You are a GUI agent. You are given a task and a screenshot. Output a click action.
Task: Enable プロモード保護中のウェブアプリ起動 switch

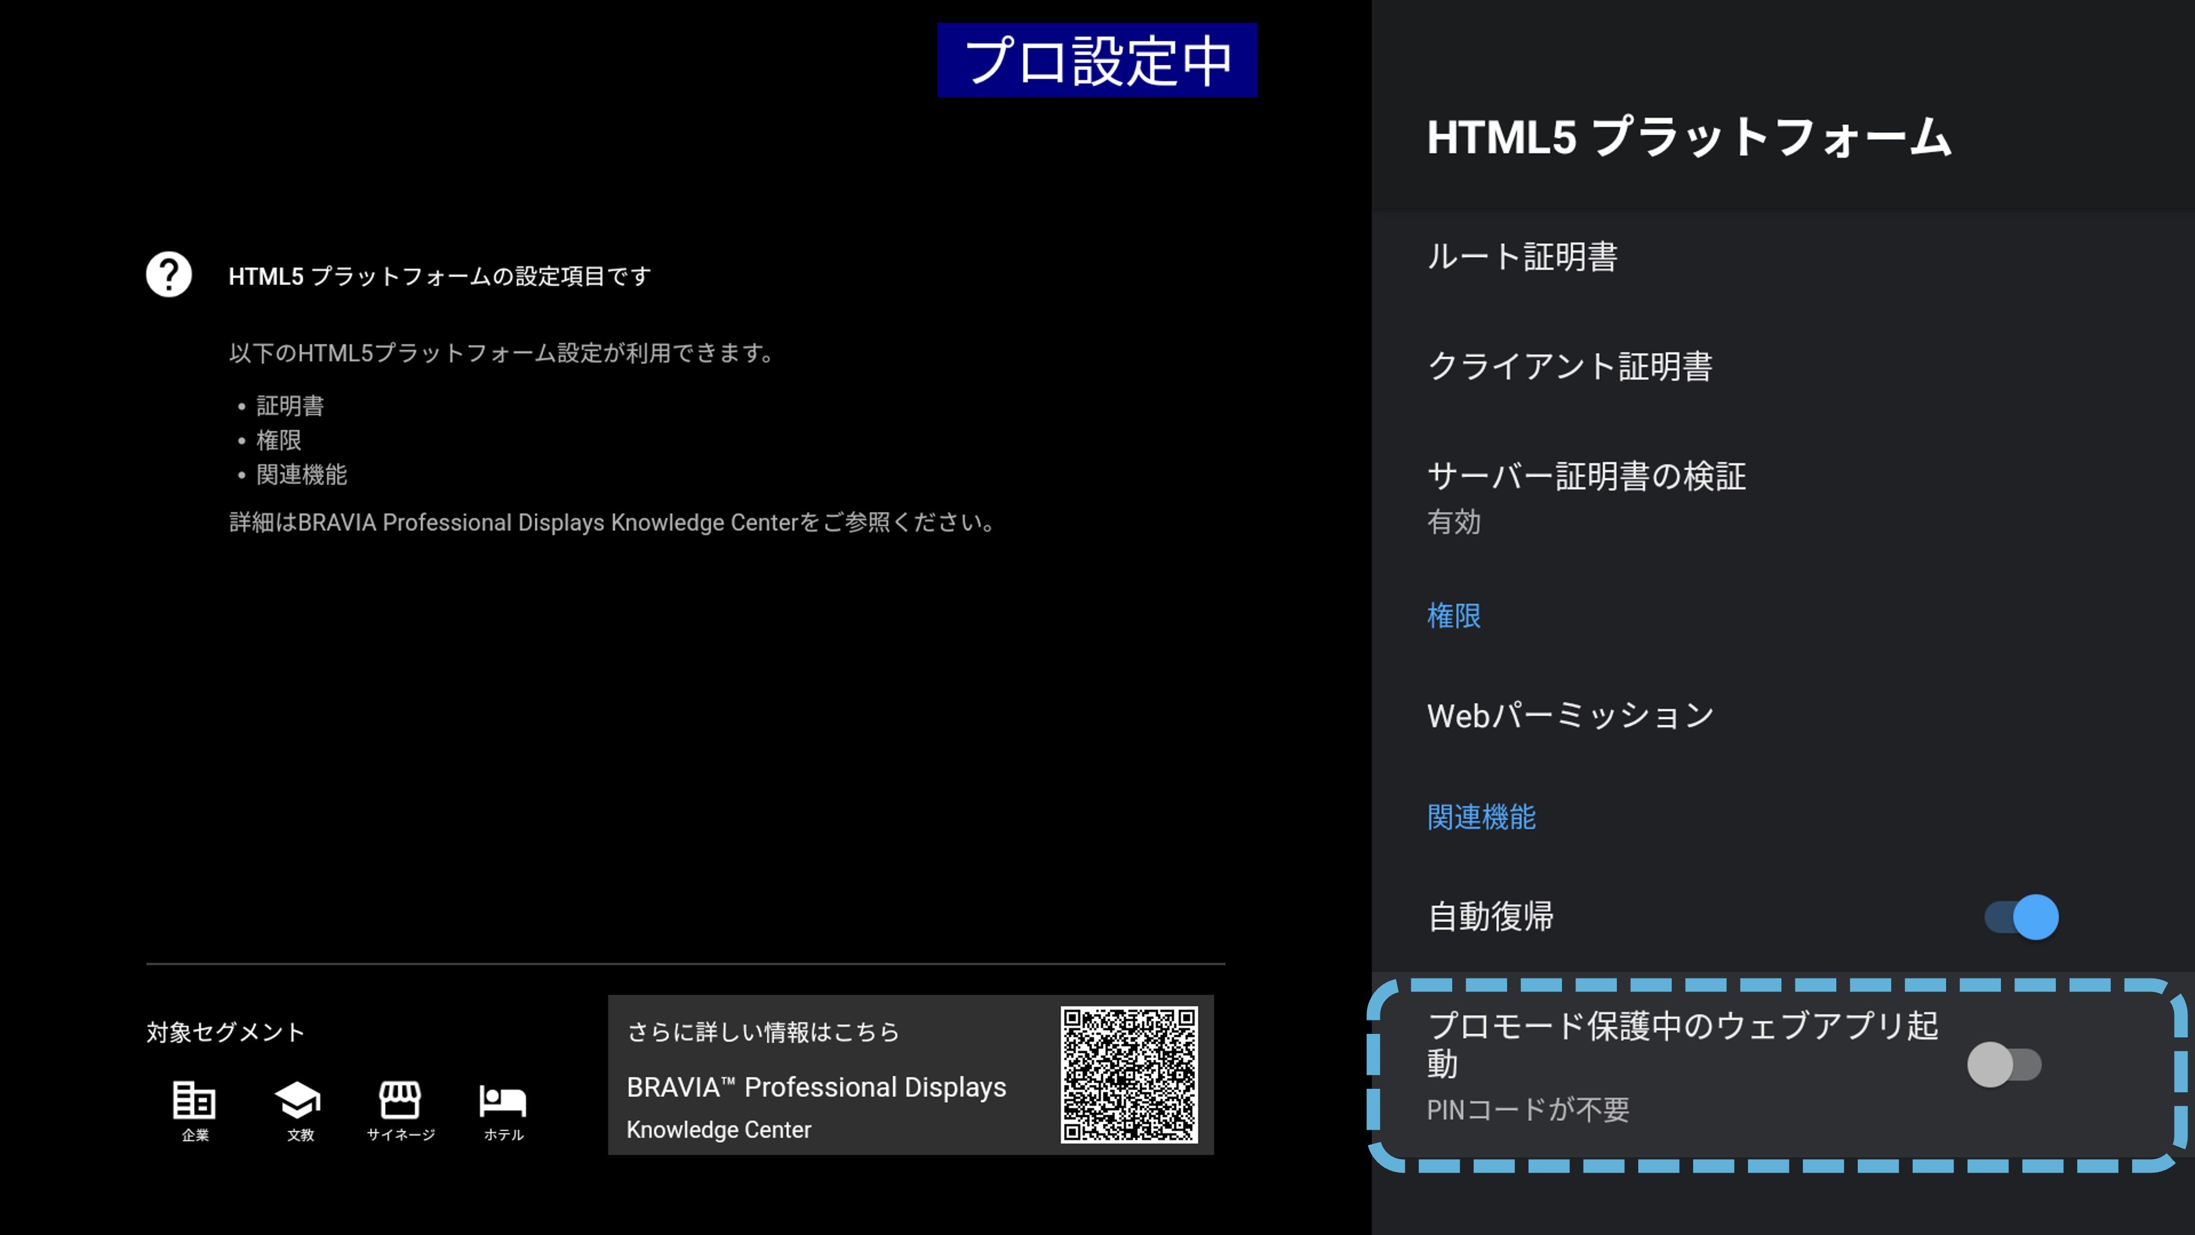pyautogui.click(x=2004, y=1064)
